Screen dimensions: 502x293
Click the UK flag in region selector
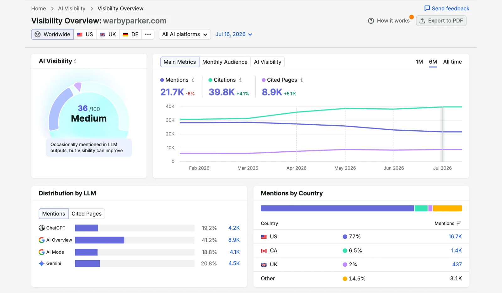(x=102, y=34)
